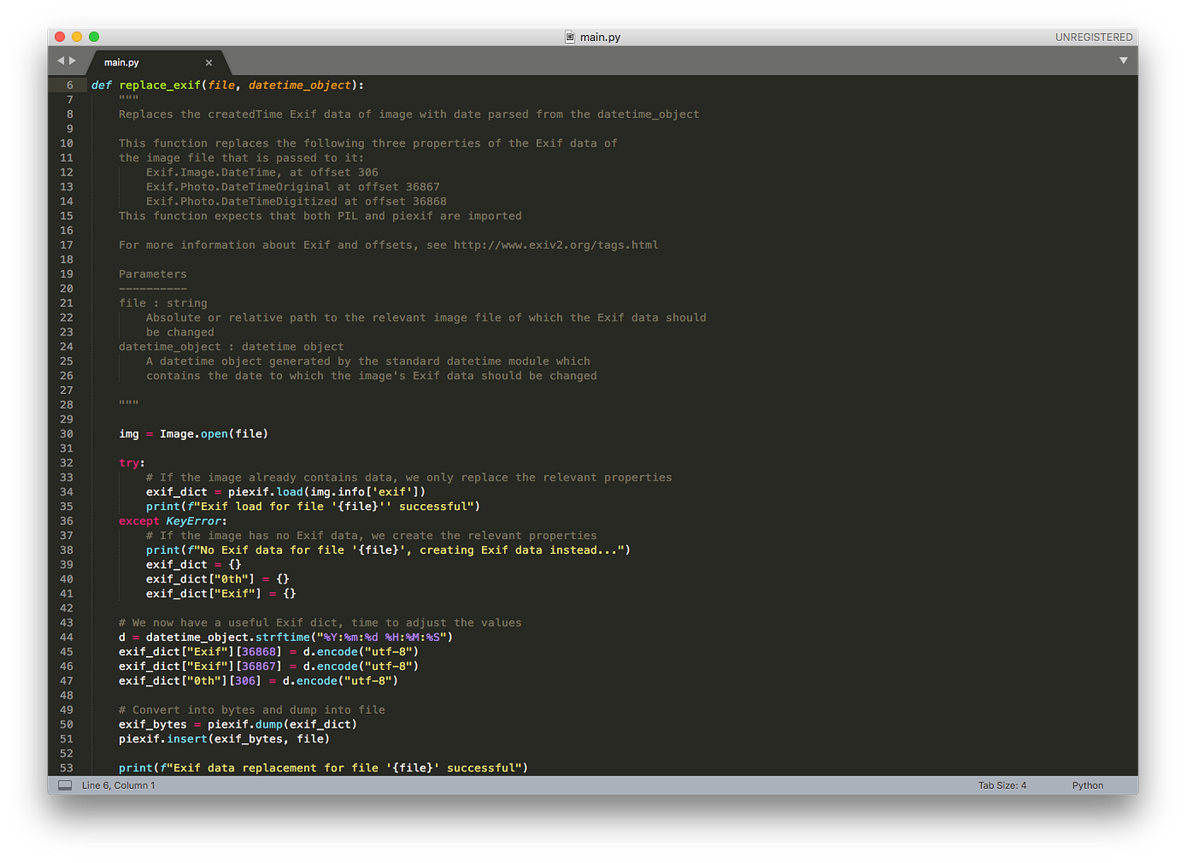Click the Line 6, Column 1 indicator
The image size is (1186, 863).
coord(118,784)
